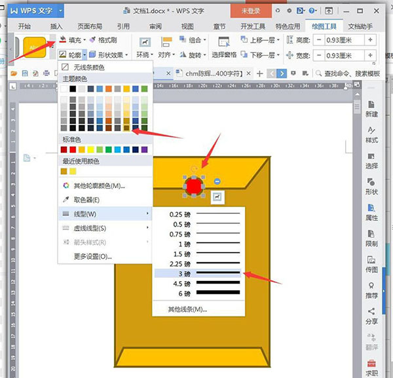Click the blue minus handle next to shape
Screen dimensions: 393x378
(x=217, y=181)
